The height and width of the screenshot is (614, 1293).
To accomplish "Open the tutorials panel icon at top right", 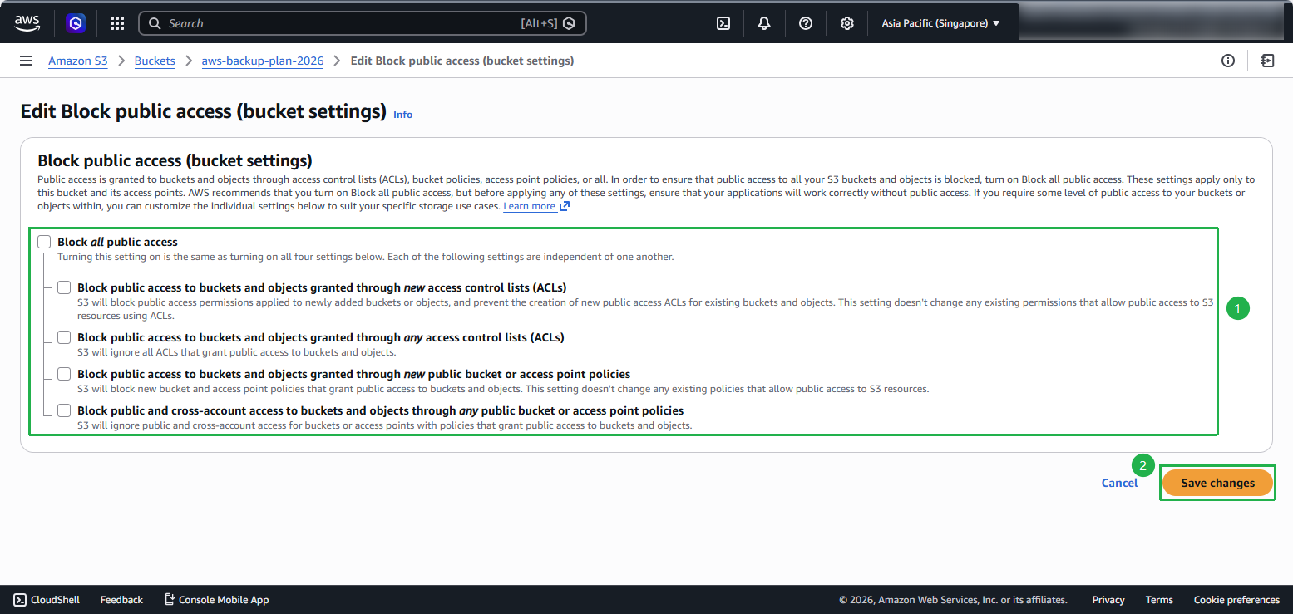I will (1267, 61).
